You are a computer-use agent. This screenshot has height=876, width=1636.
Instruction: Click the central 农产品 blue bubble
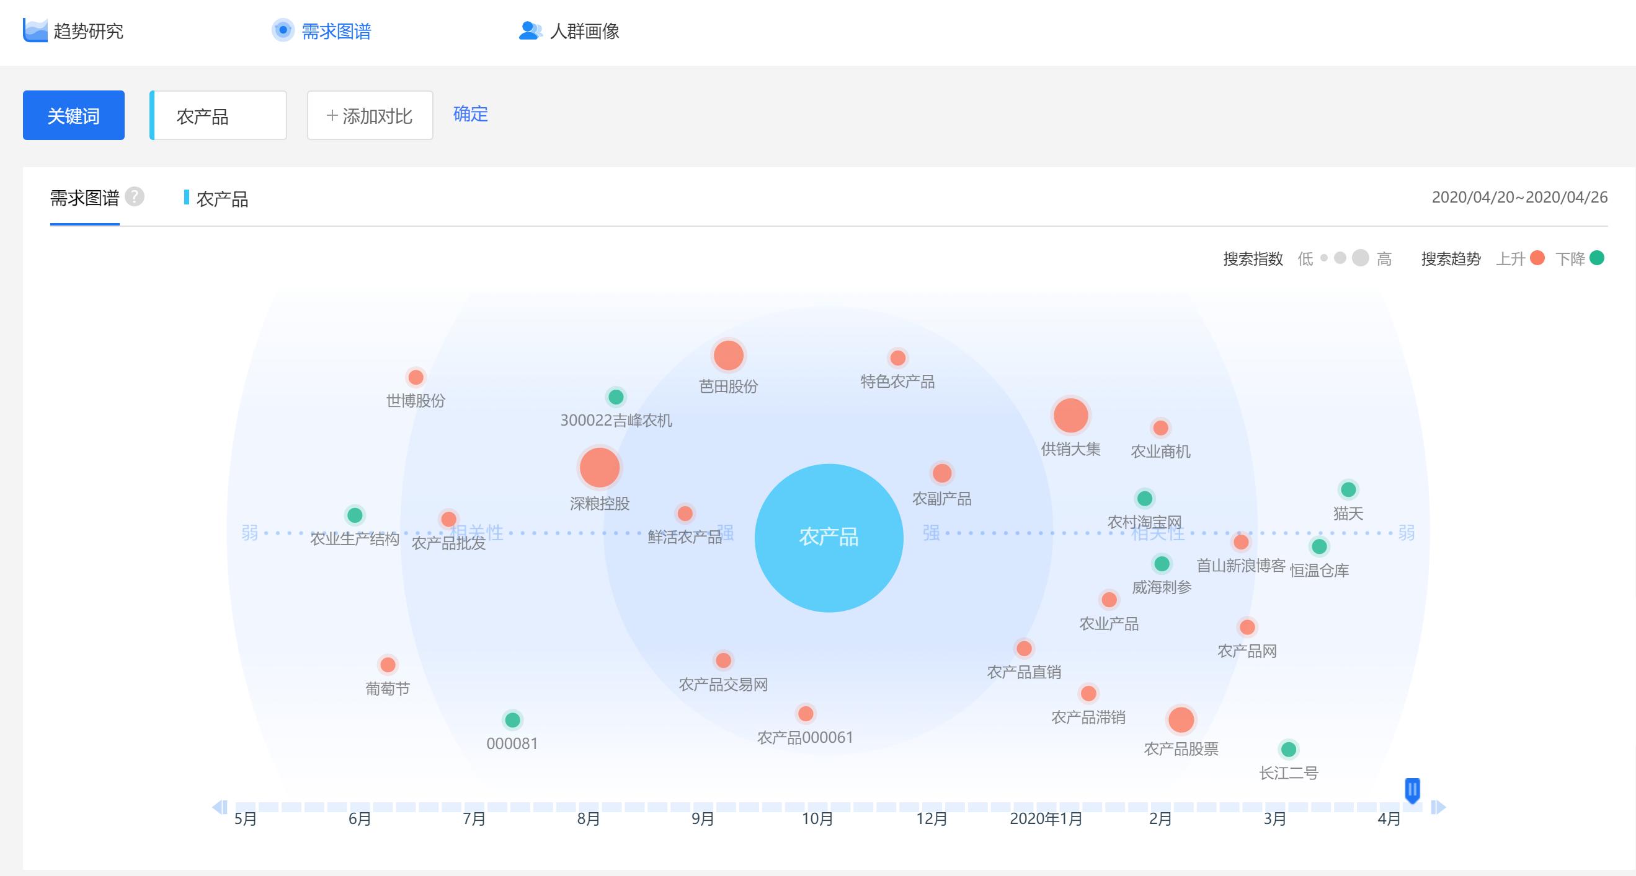coord(829,537)
